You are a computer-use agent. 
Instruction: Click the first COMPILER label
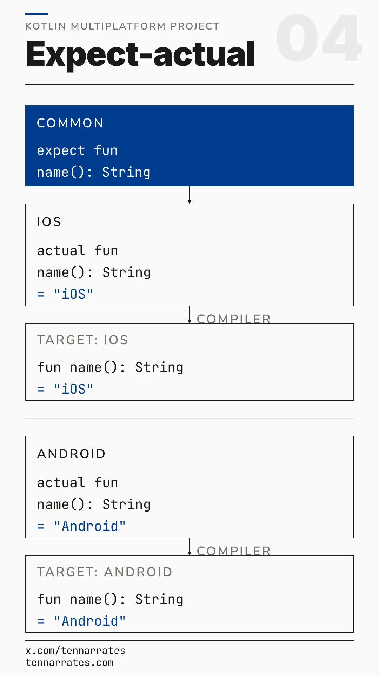tap(234, 319)
